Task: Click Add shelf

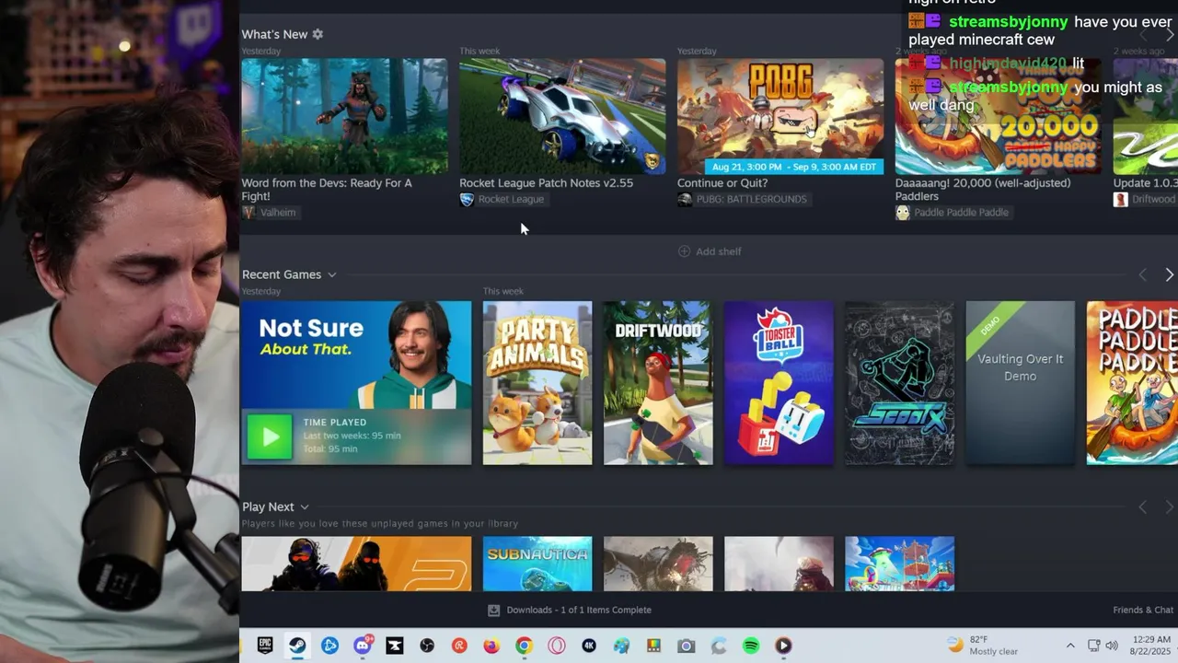Action: coord(710,251)
